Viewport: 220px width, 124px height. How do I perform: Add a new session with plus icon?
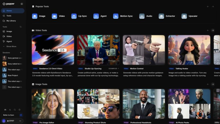(21, 52)
